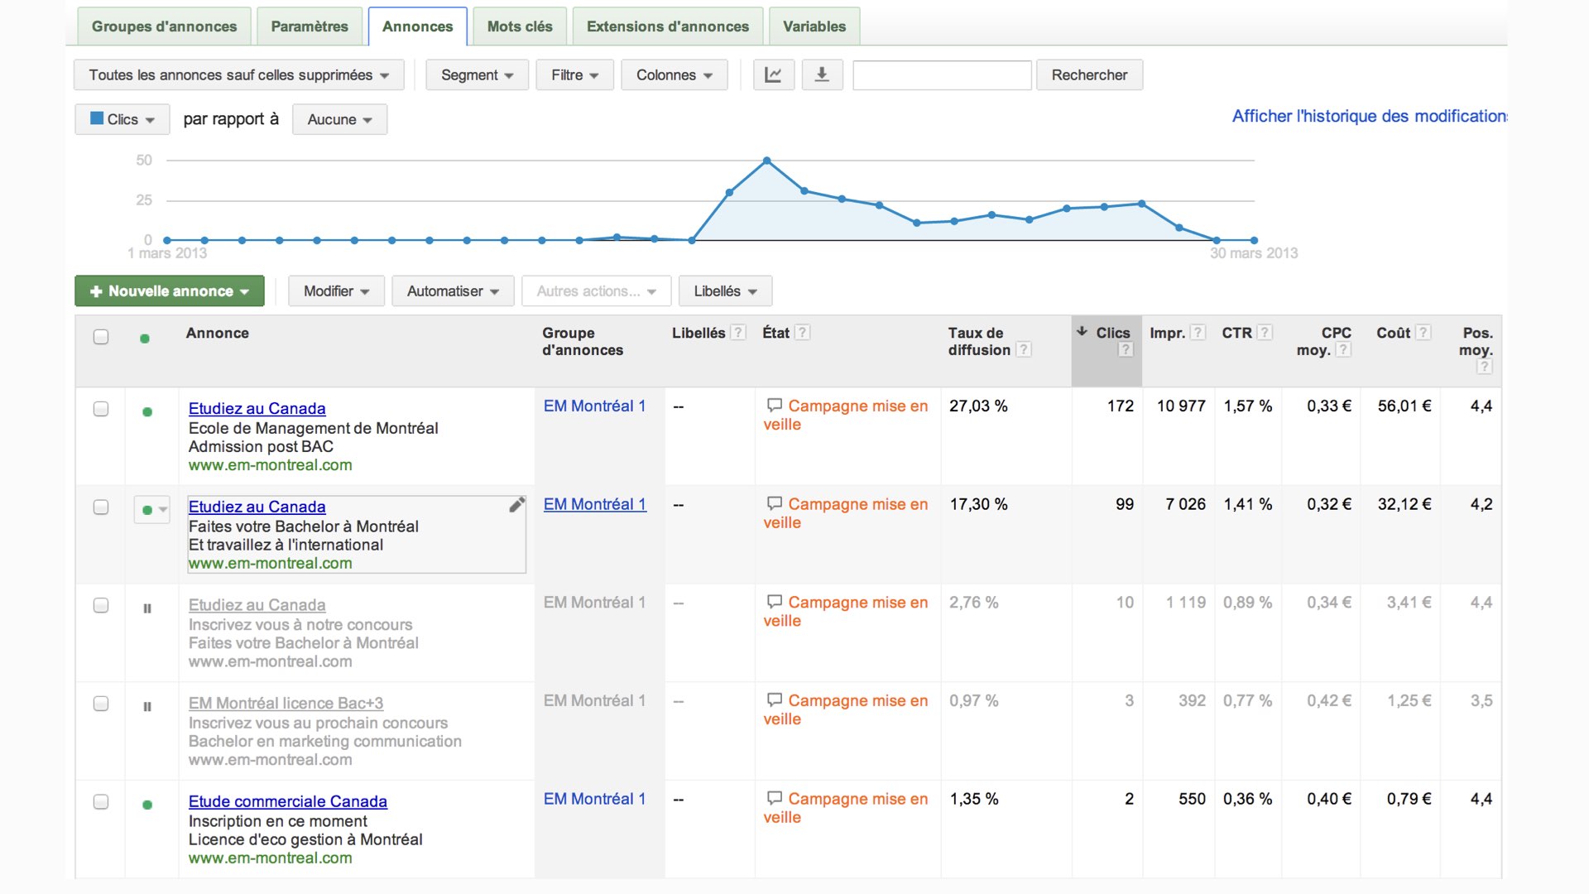Check the box for 'Inscrivez vous à notre concours' ad
Image resolution: width=1589 pixels, height=894 pixels.
(x=101, y=605)
